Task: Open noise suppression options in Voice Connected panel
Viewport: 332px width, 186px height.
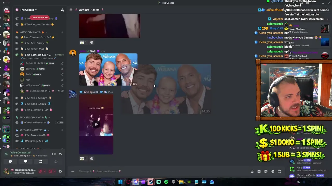Action: [x=54, y=154]
